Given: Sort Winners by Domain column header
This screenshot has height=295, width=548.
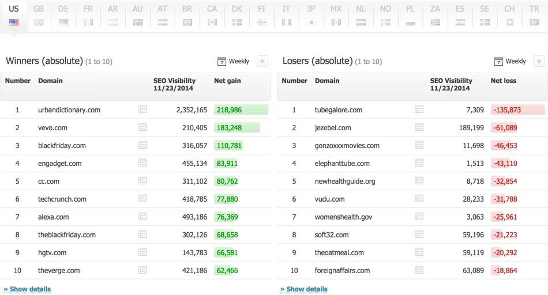Looking at the screenshot, I should pyautogui.click(x=50, y=81).
